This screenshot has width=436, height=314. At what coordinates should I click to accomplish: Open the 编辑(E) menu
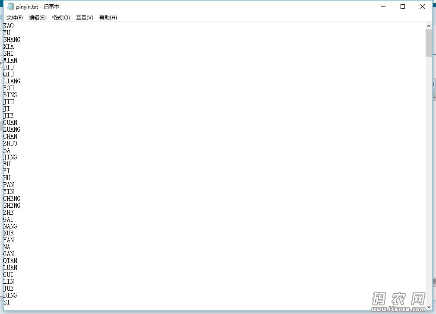[x=37, y=18]
